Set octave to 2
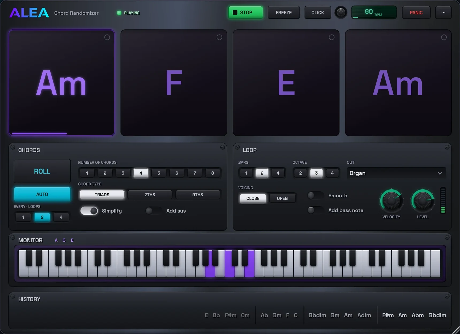The height and width of the screenshot is (334, 460). click(300, 173)
